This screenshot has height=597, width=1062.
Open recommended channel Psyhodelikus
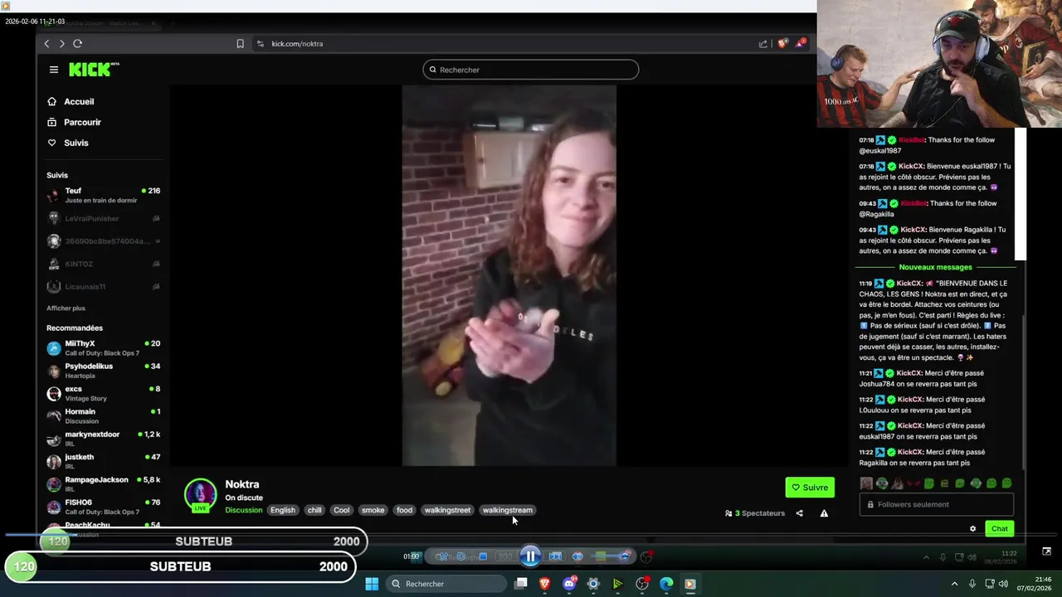pyautogui.click(x=104, y=371)
